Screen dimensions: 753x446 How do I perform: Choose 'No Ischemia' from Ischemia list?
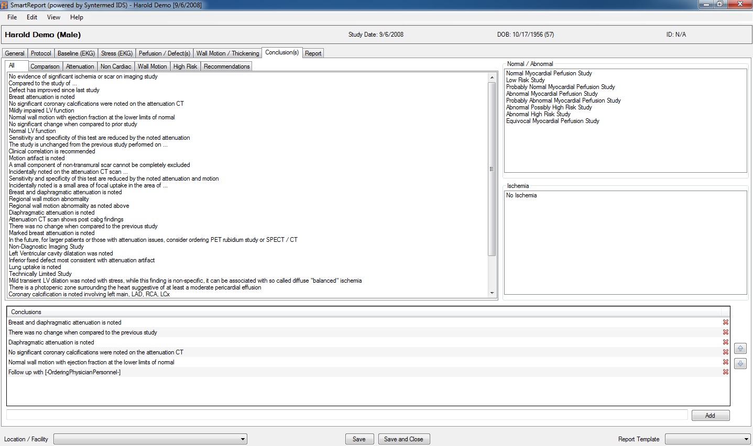click(521, 195)
